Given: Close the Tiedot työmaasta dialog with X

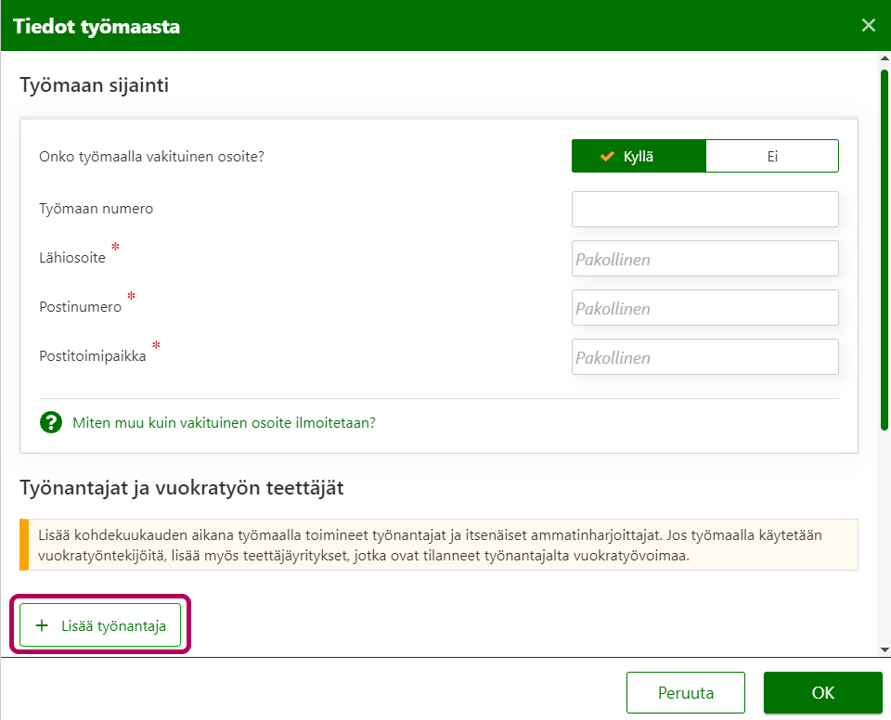Looking at the screenshot, I should pyautogui.click(x=868, y=25).
